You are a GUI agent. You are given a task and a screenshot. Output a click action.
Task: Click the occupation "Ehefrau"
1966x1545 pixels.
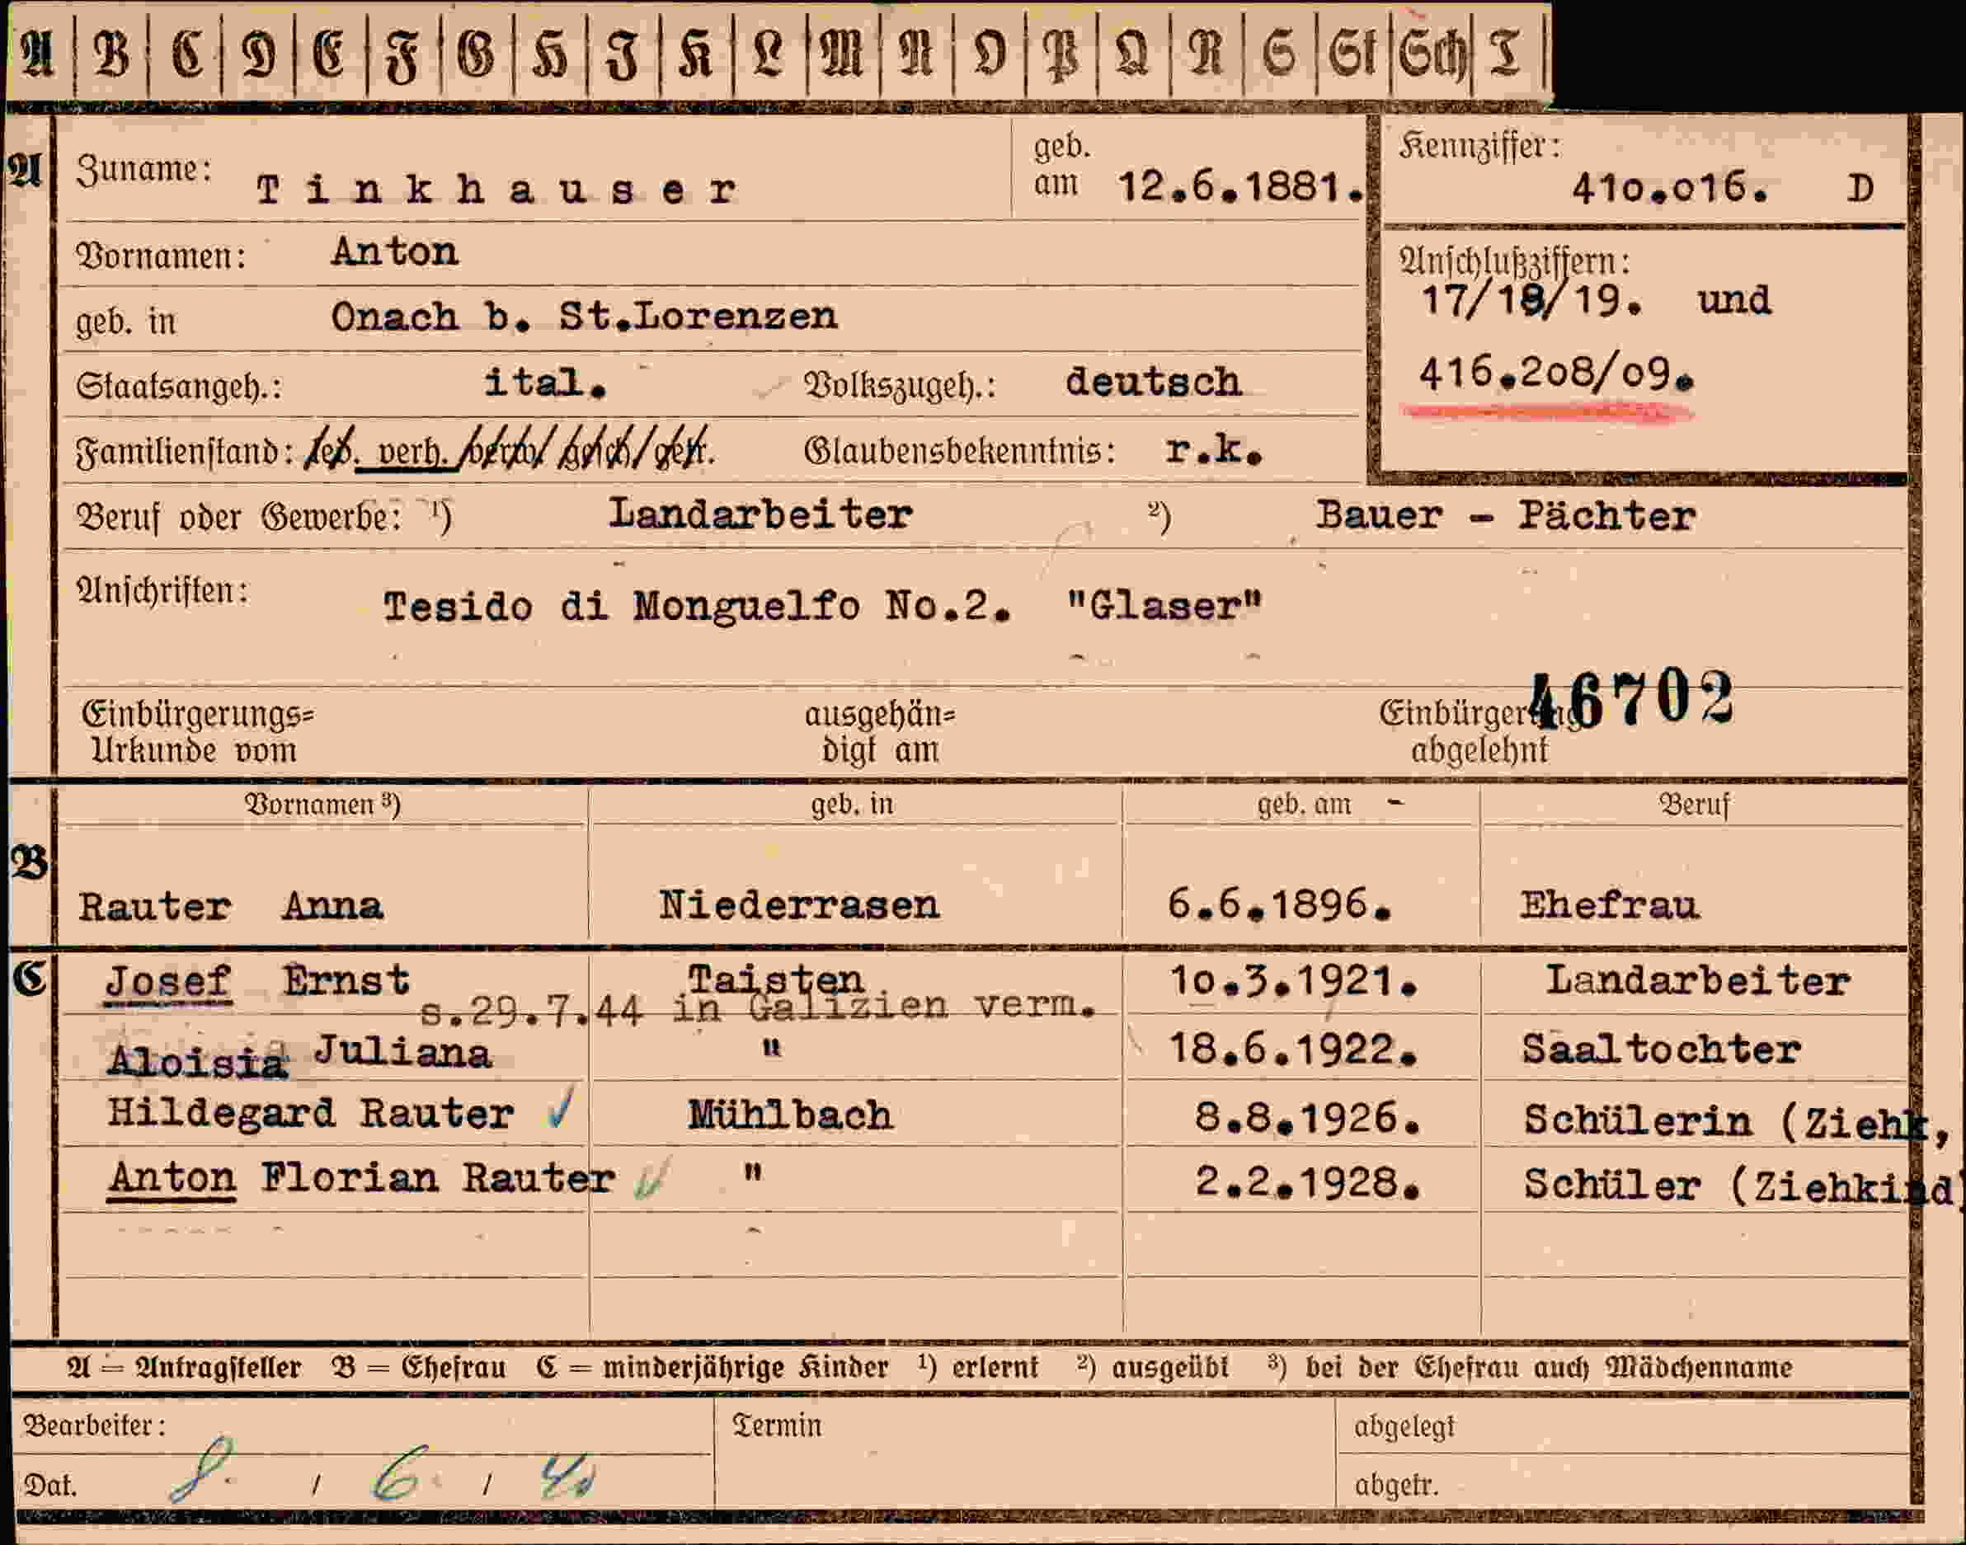coord(1610,904)
